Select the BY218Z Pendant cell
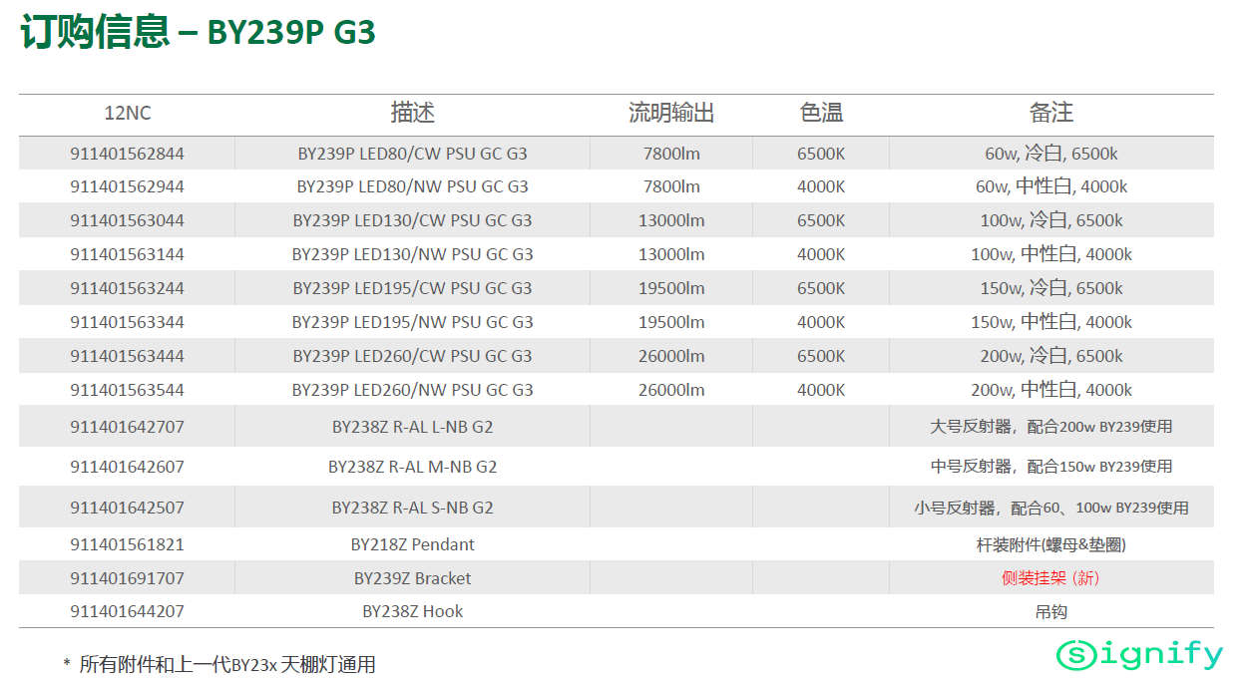The image size is (1252, 684). 412,544
